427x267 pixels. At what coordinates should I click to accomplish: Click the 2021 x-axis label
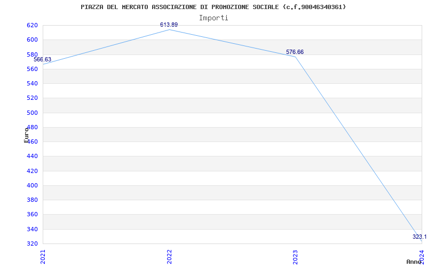[43, 257]
